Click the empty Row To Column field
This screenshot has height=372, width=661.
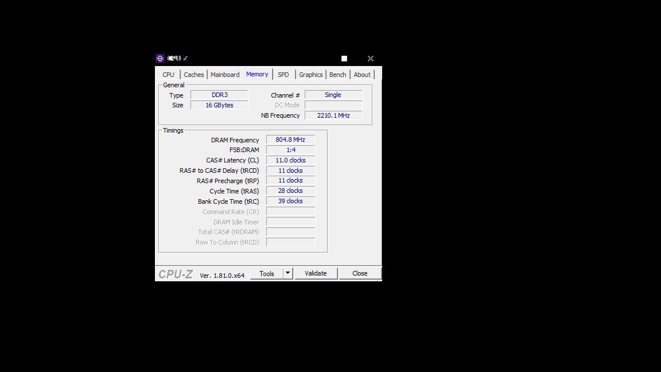pyautogui.click(x=290, y=242)
